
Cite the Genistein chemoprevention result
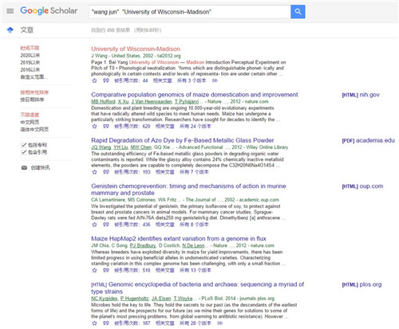click(x=106, y=225)
